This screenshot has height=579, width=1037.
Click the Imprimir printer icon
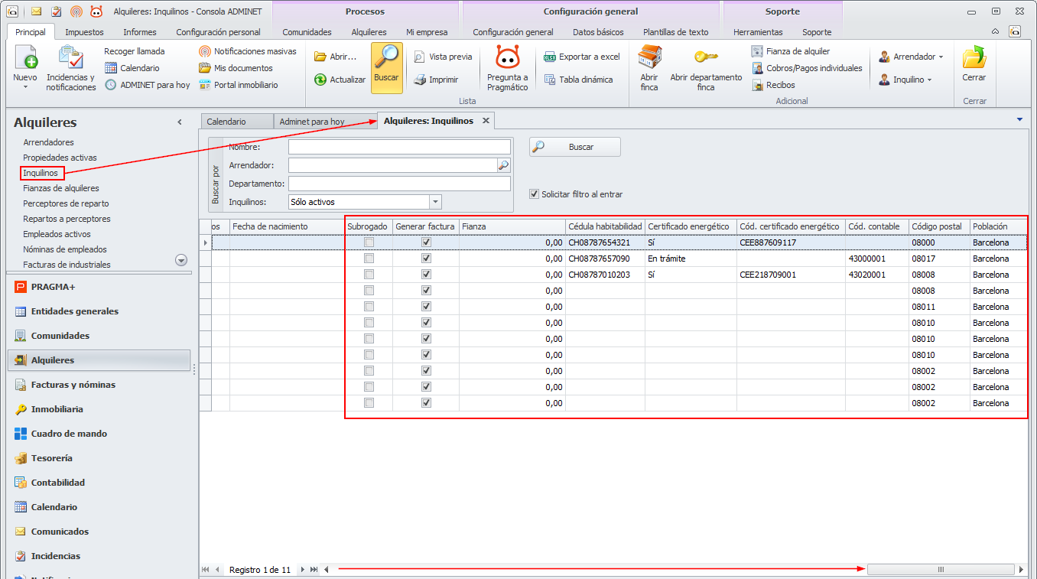(x=420, y=80)
